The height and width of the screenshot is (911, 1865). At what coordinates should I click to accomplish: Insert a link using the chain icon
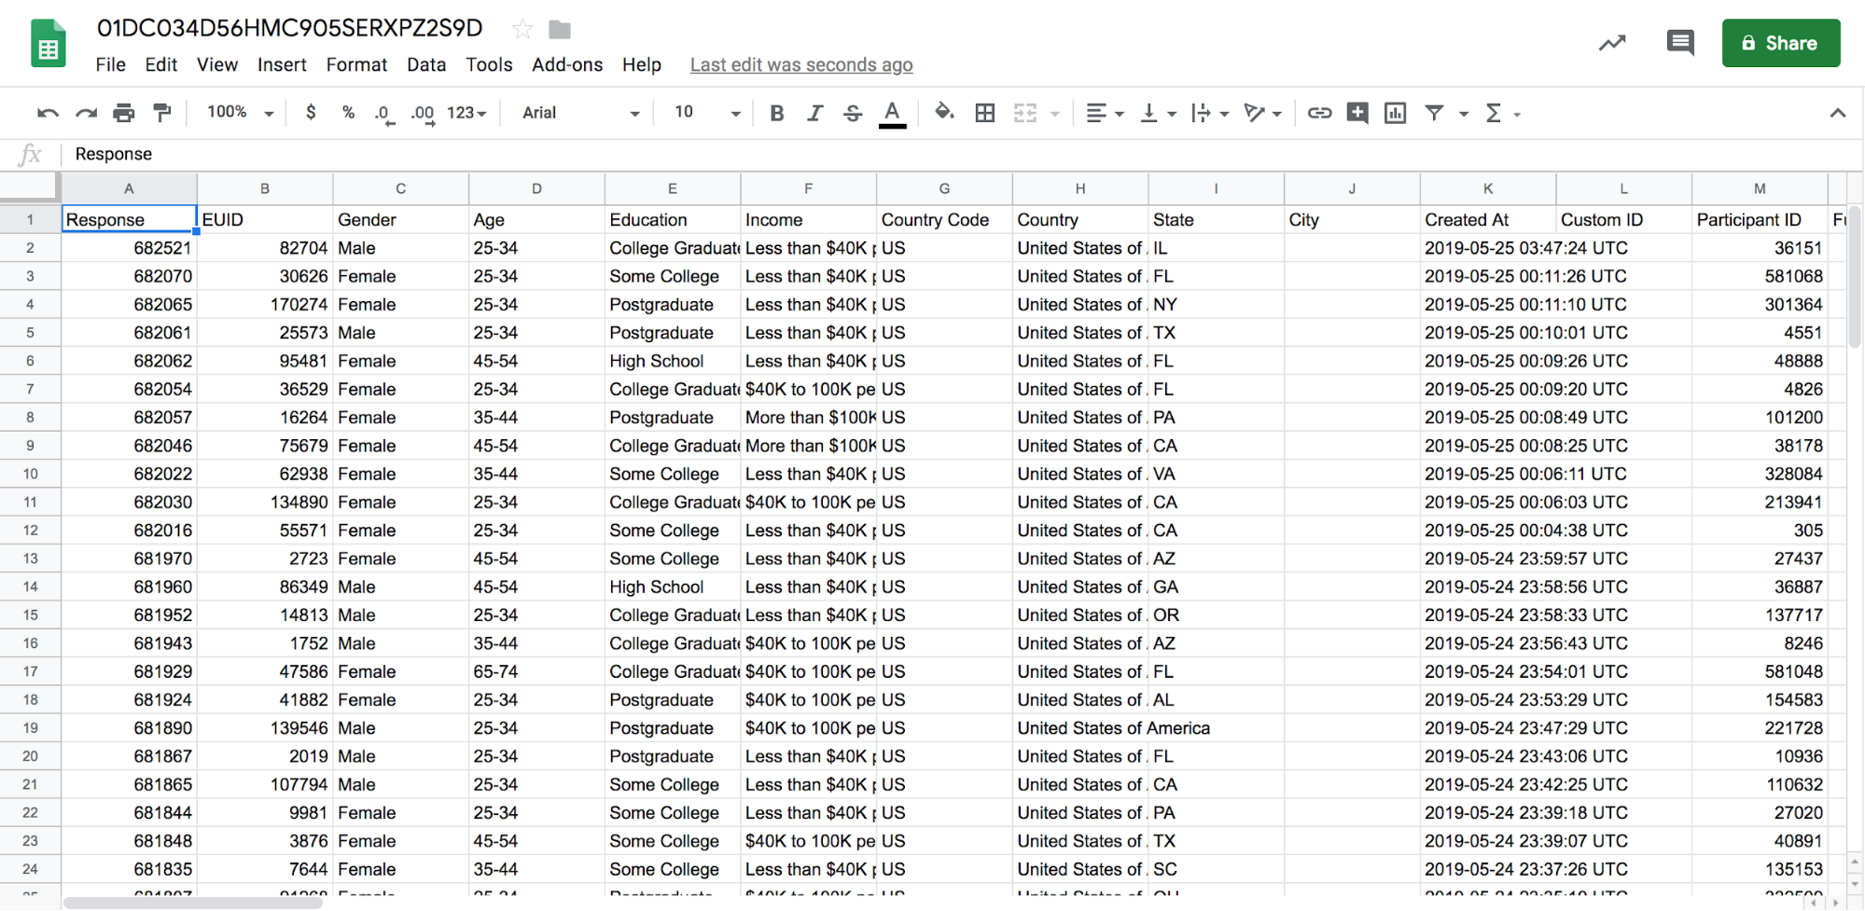1319,113
